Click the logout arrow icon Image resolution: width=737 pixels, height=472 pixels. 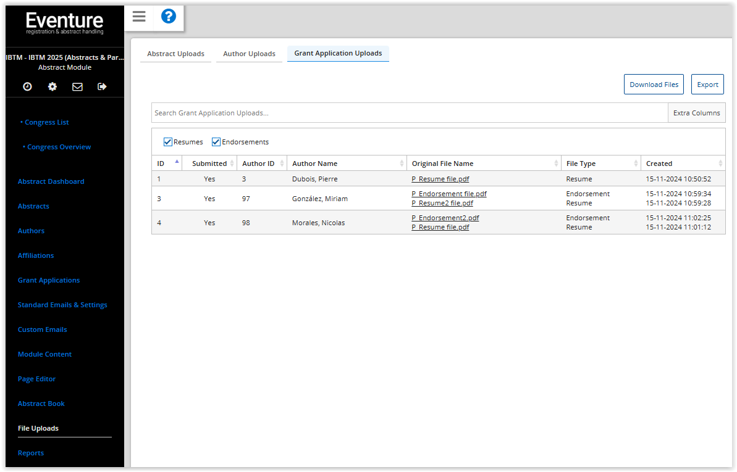coord(102,86)
